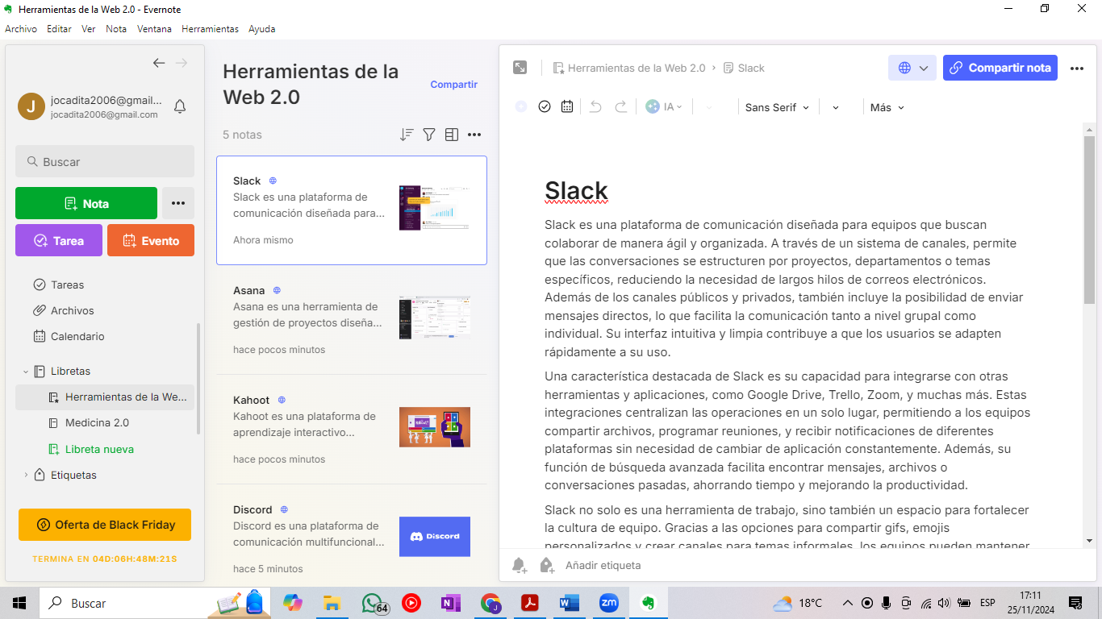Click the Asana note thumbnail
Viewport: 1102px width, 619px height.
[x=435, y=318]
